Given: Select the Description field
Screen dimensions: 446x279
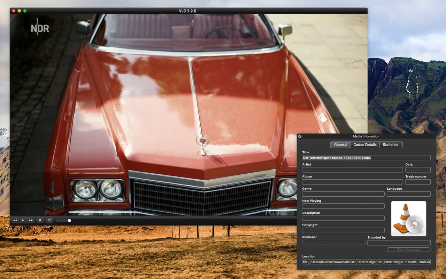Looking at the screenshot, I should [343, 218].
